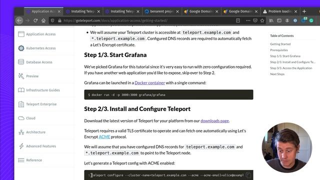Go back with the browser back arrow
Viewport: 320px width, 180px height.
[x=19, y=20]
